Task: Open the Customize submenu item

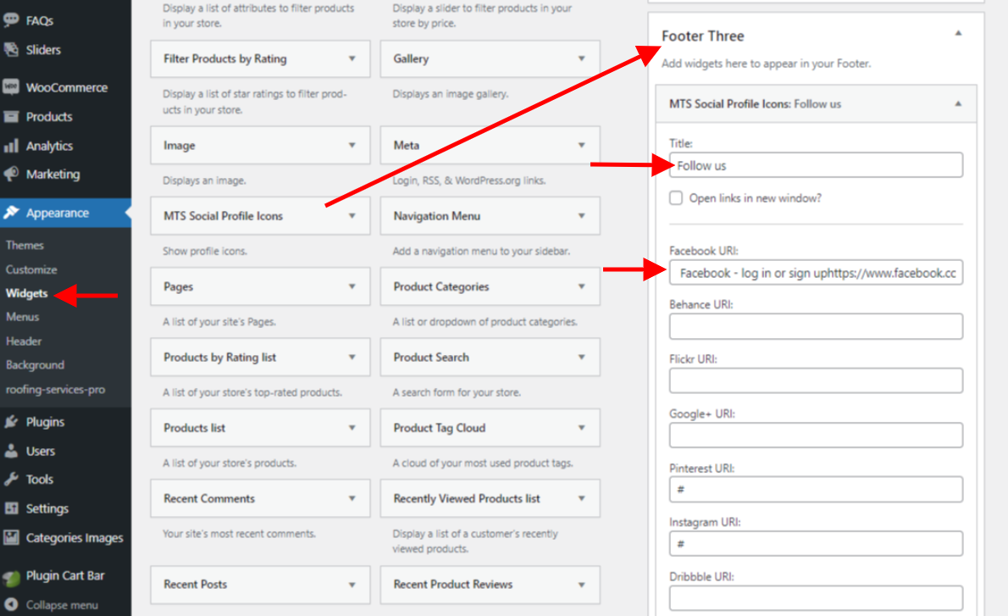Action: [x=31, y=269]
